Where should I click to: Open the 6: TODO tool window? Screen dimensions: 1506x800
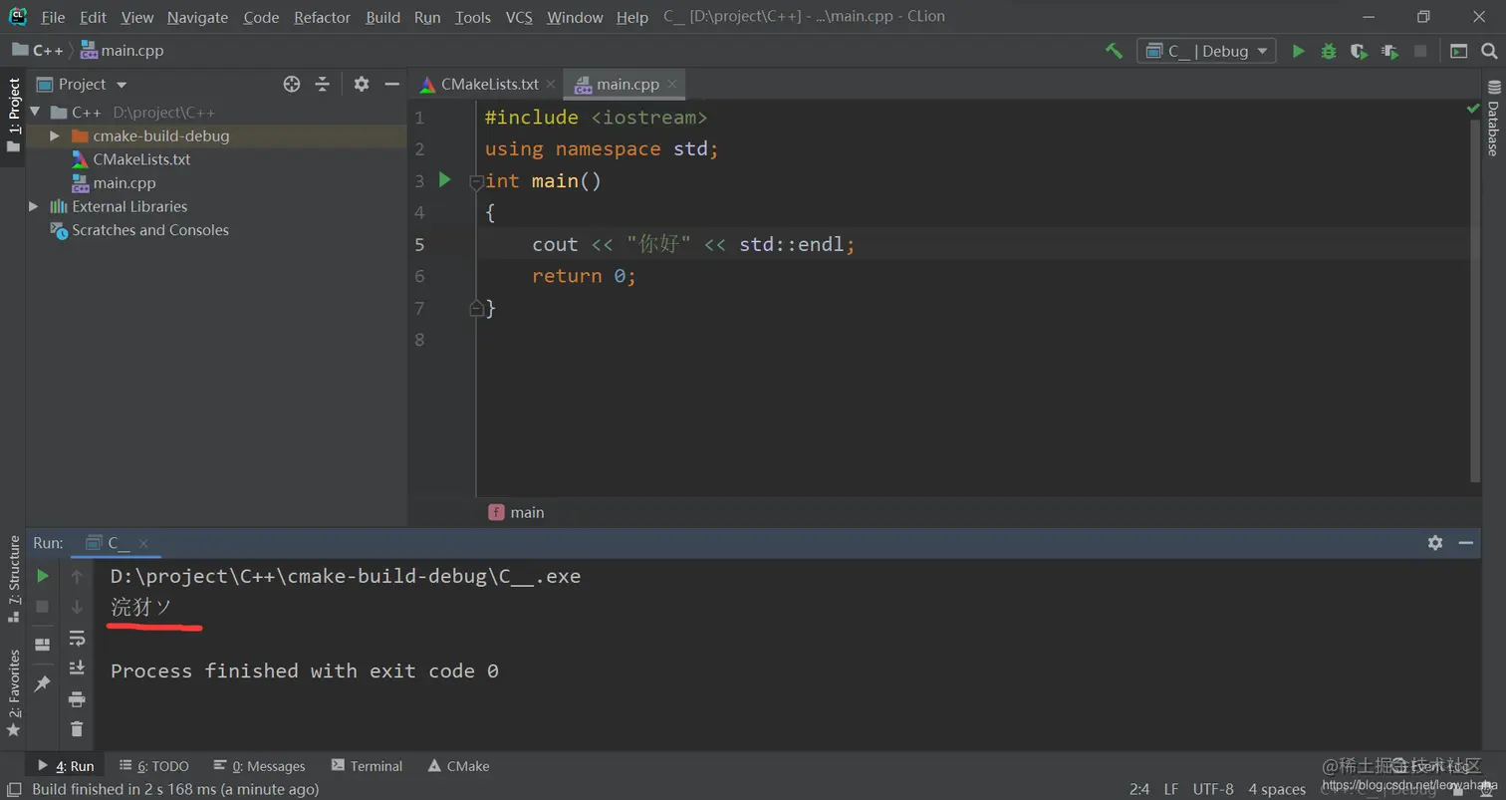click(153, 766)
